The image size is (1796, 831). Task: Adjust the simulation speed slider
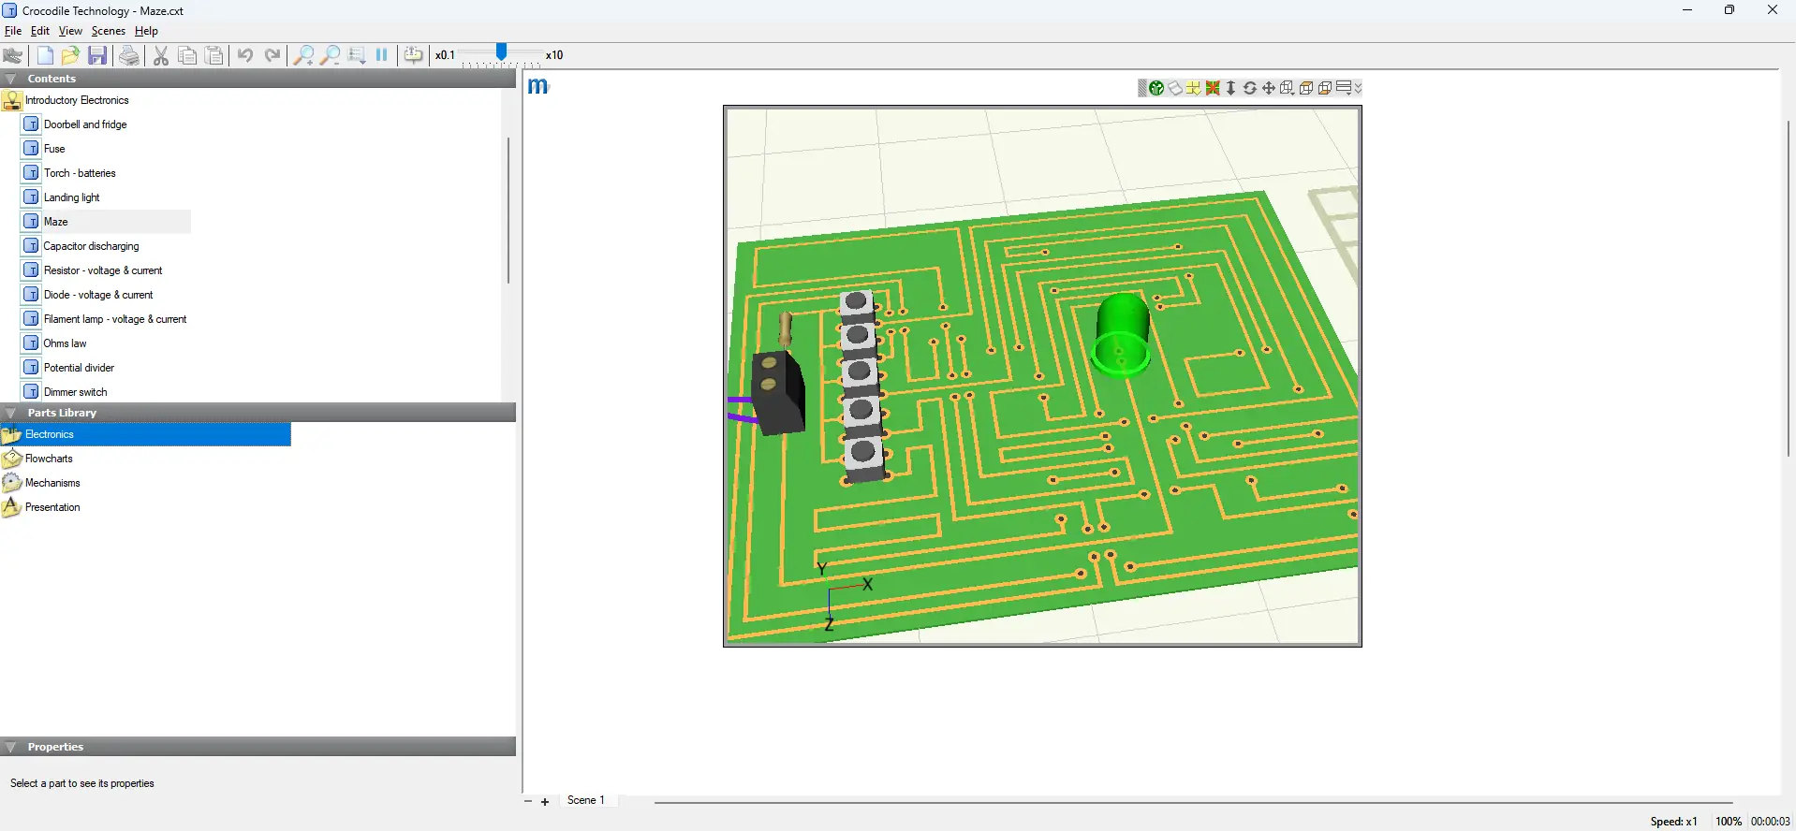(501, 53)
